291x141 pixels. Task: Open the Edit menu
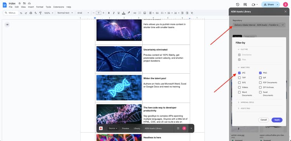tap(17, 7)
